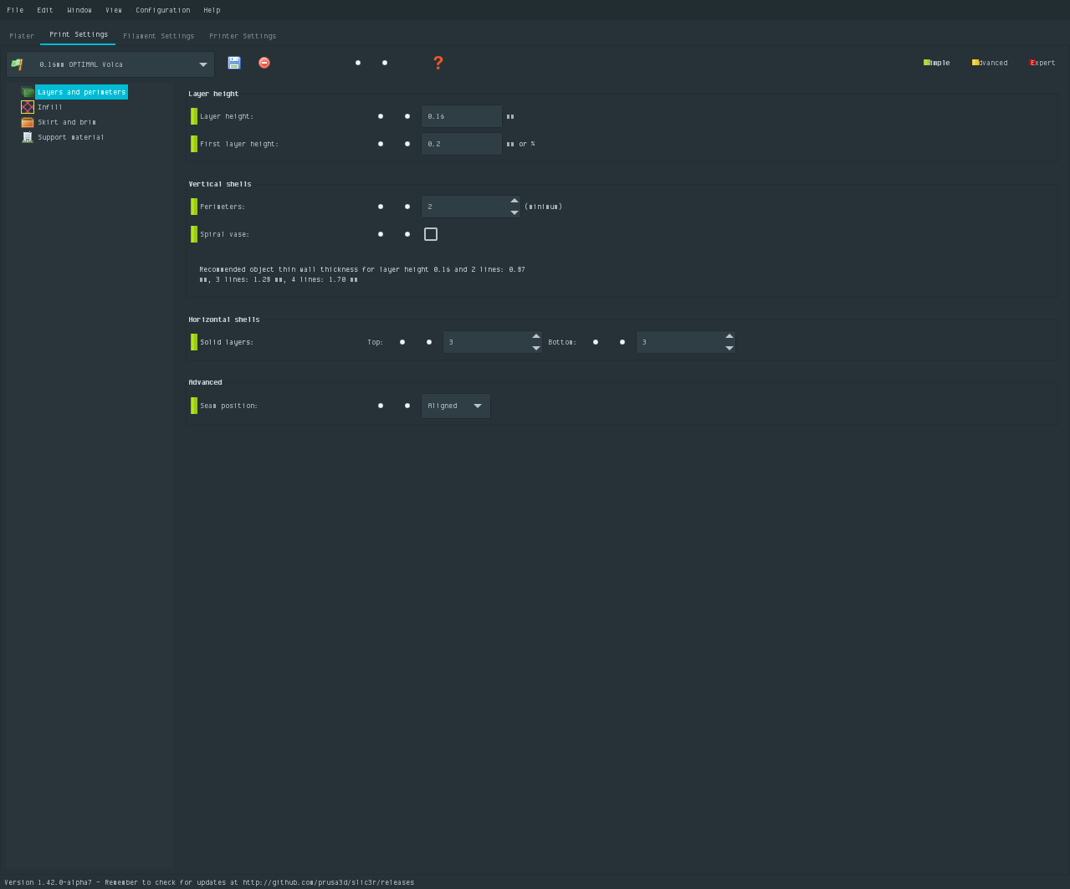Click the First layer height label
1070x889 pixels.
[x=239, y=144]
